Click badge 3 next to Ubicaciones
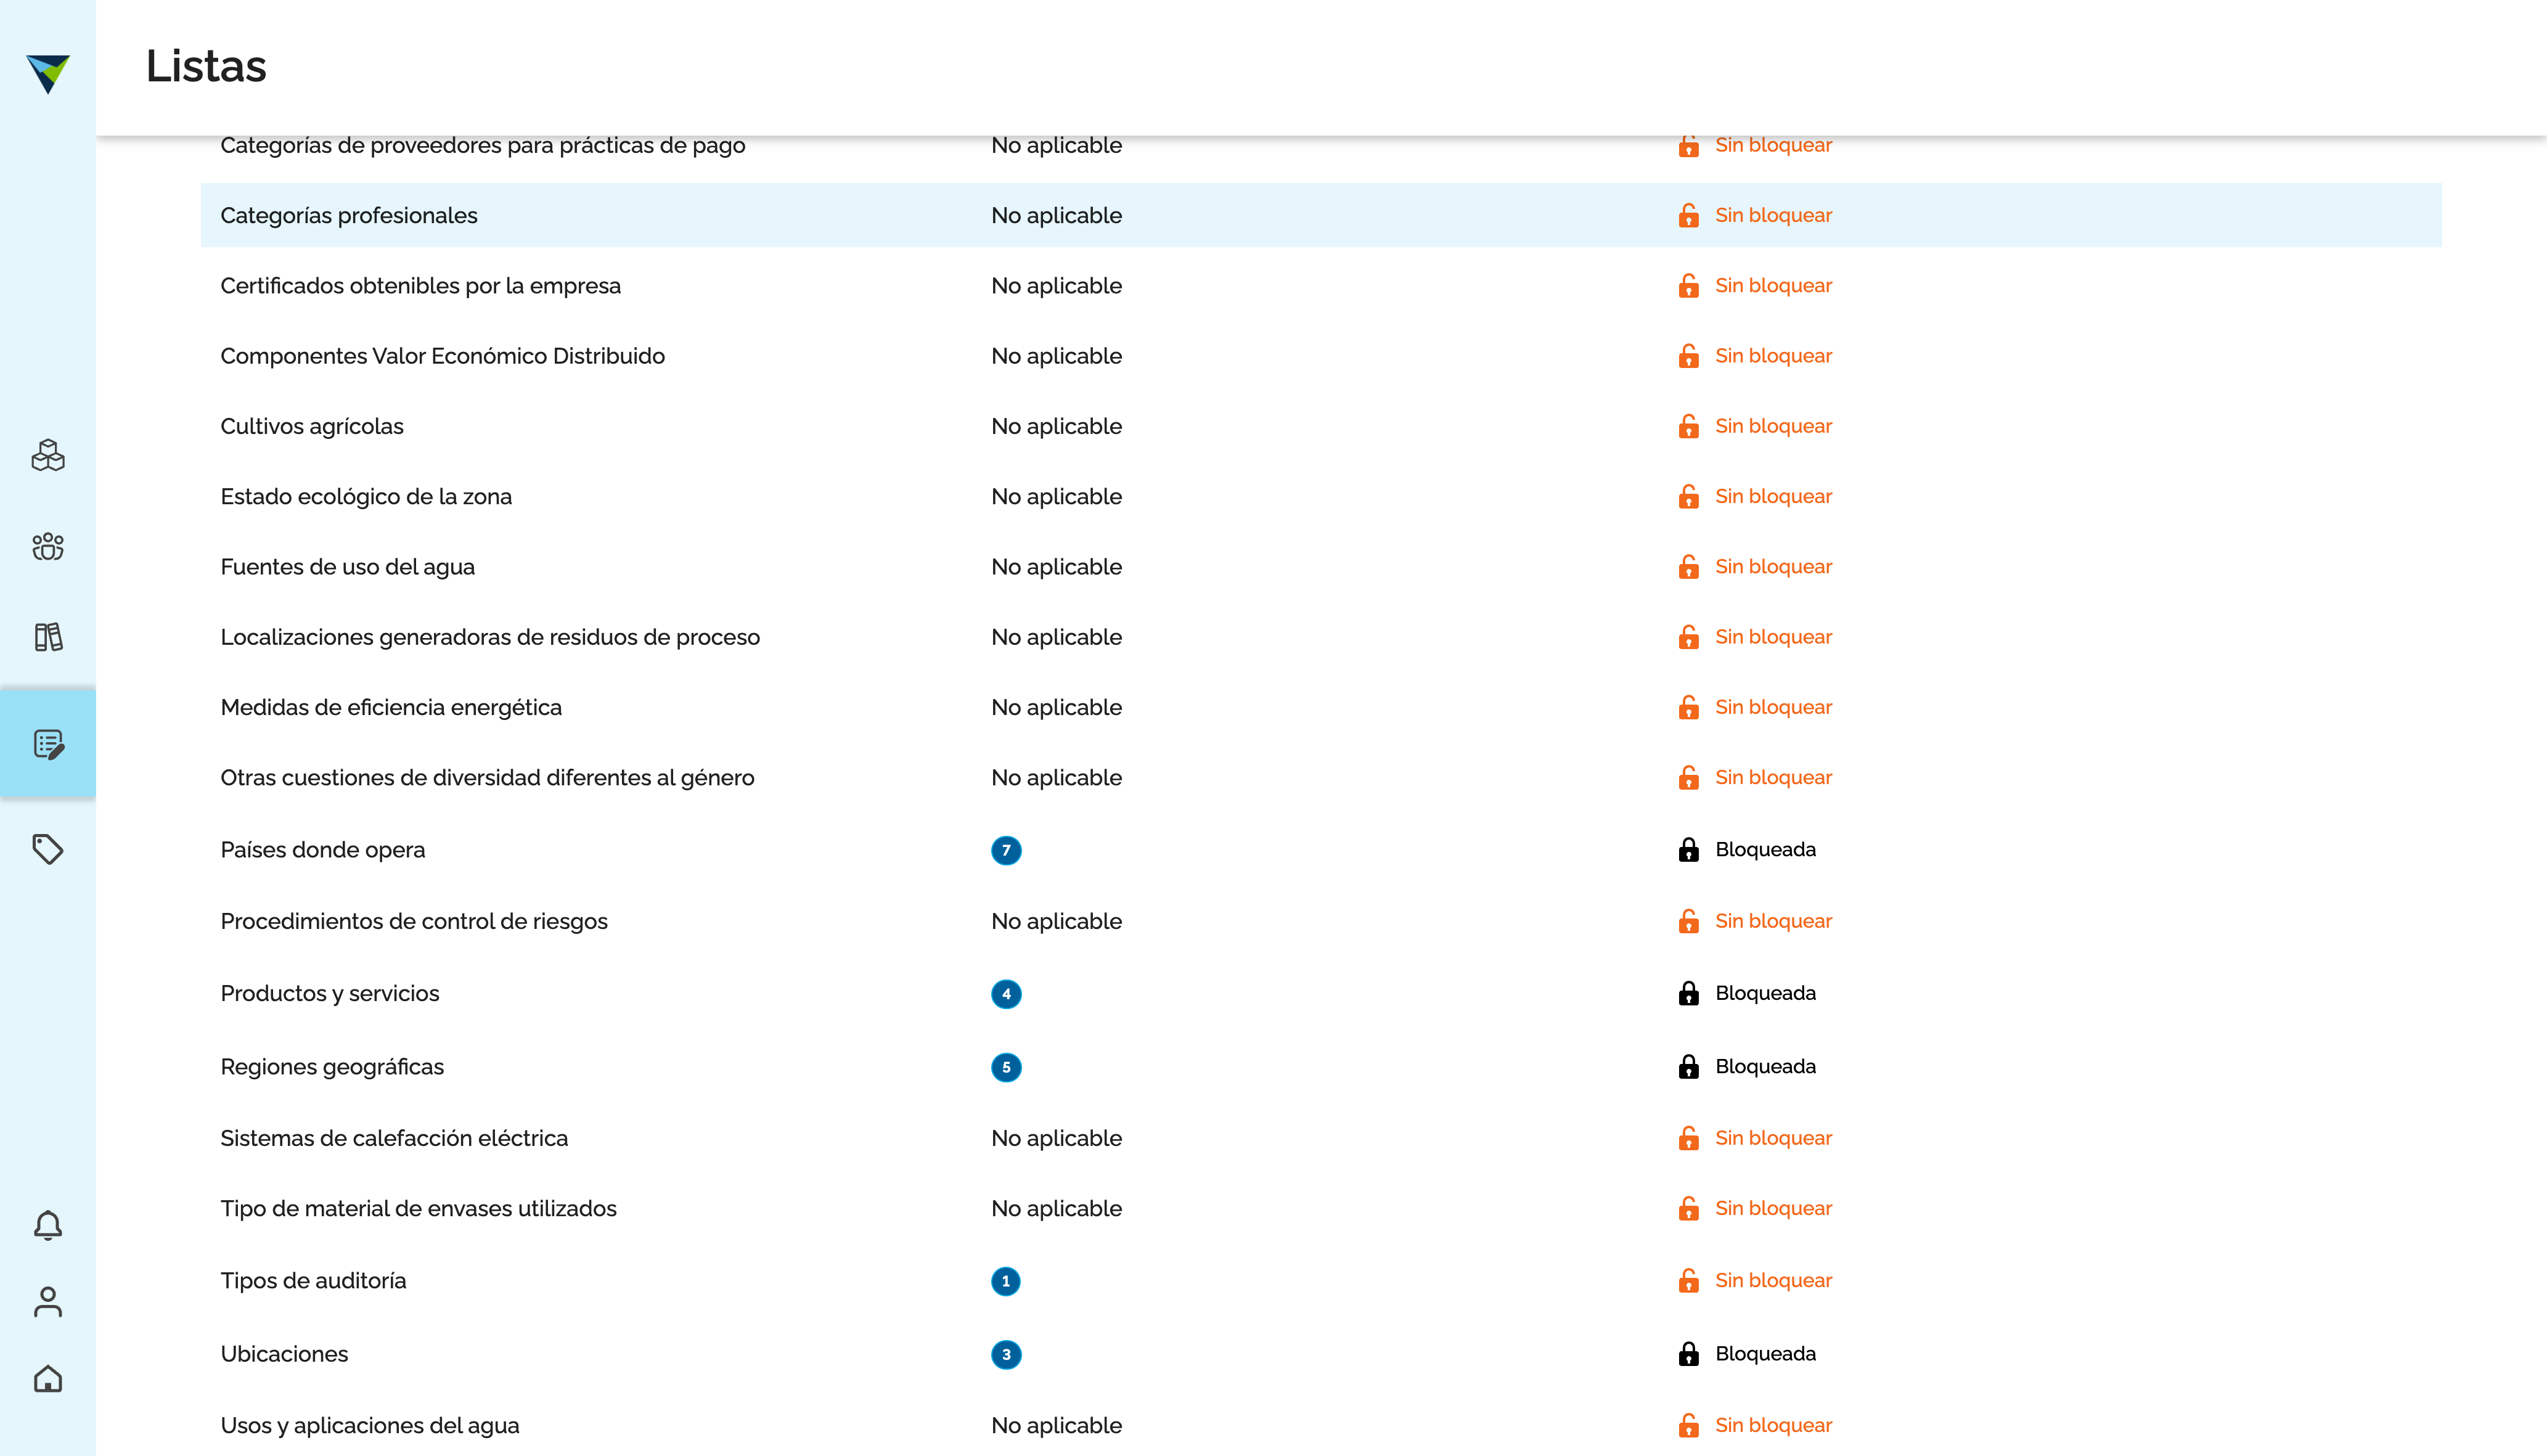 click(x=1005, y=1354)
